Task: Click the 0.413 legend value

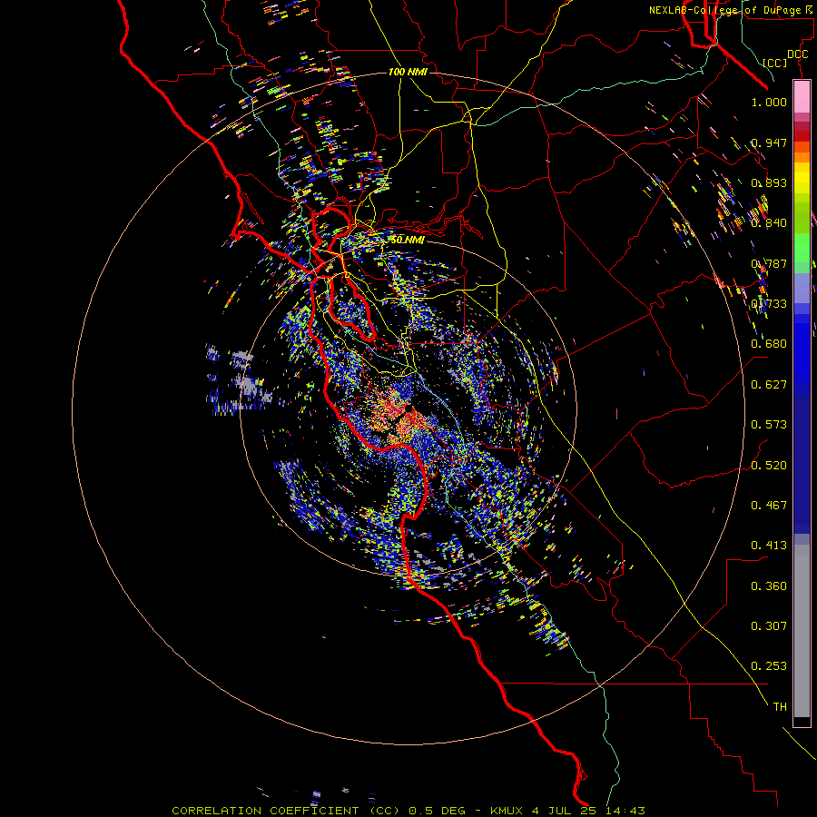Action: click(x=769, y=546)
